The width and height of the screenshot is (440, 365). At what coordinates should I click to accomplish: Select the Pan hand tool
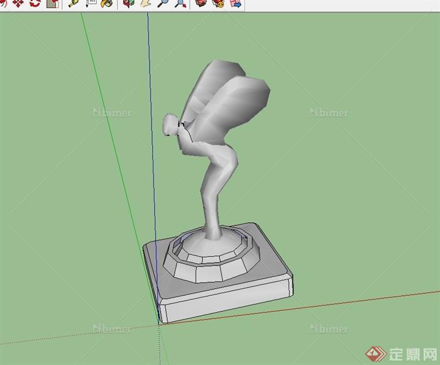[146, 3]
